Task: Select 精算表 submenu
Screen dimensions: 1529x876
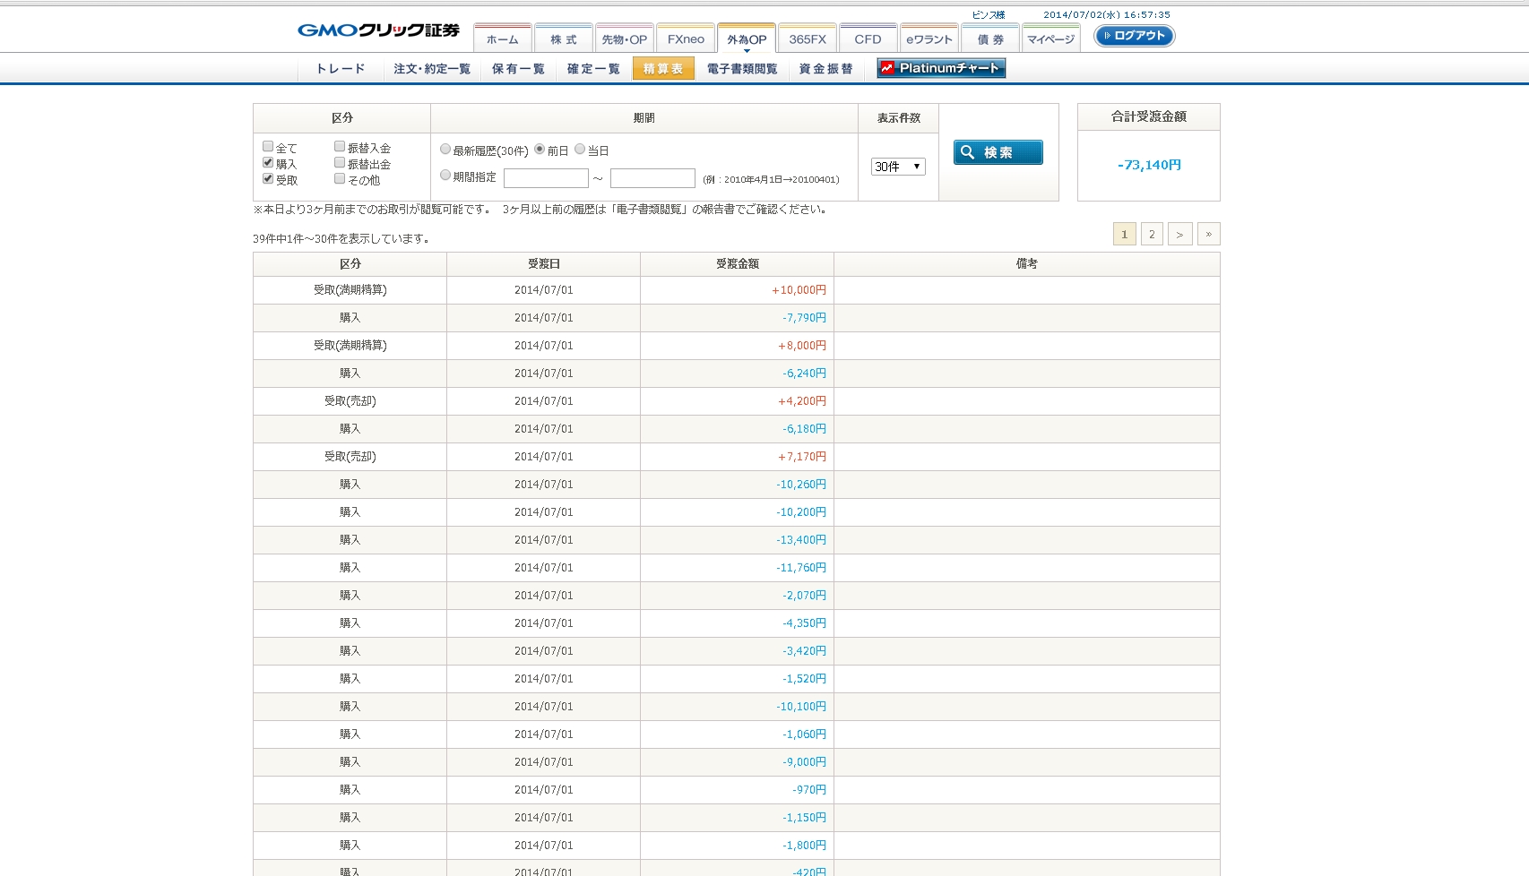Action: [663, 69]
